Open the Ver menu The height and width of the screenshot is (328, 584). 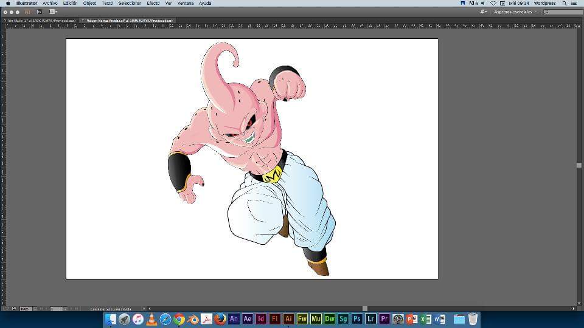coord(169,3)
